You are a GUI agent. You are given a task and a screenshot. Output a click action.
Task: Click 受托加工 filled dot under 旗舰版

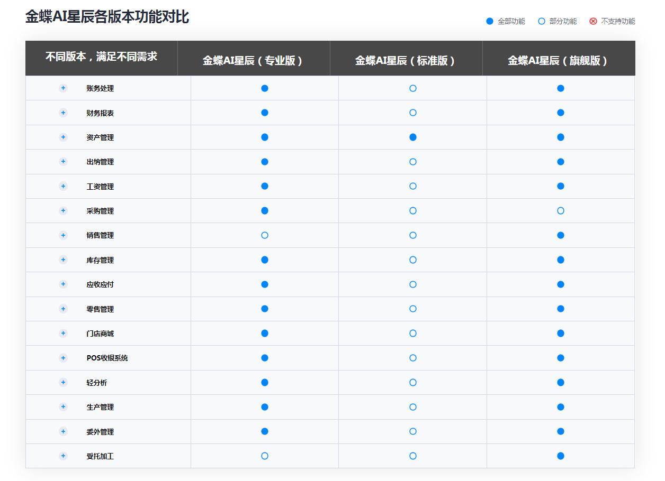(x=561, y=456)
